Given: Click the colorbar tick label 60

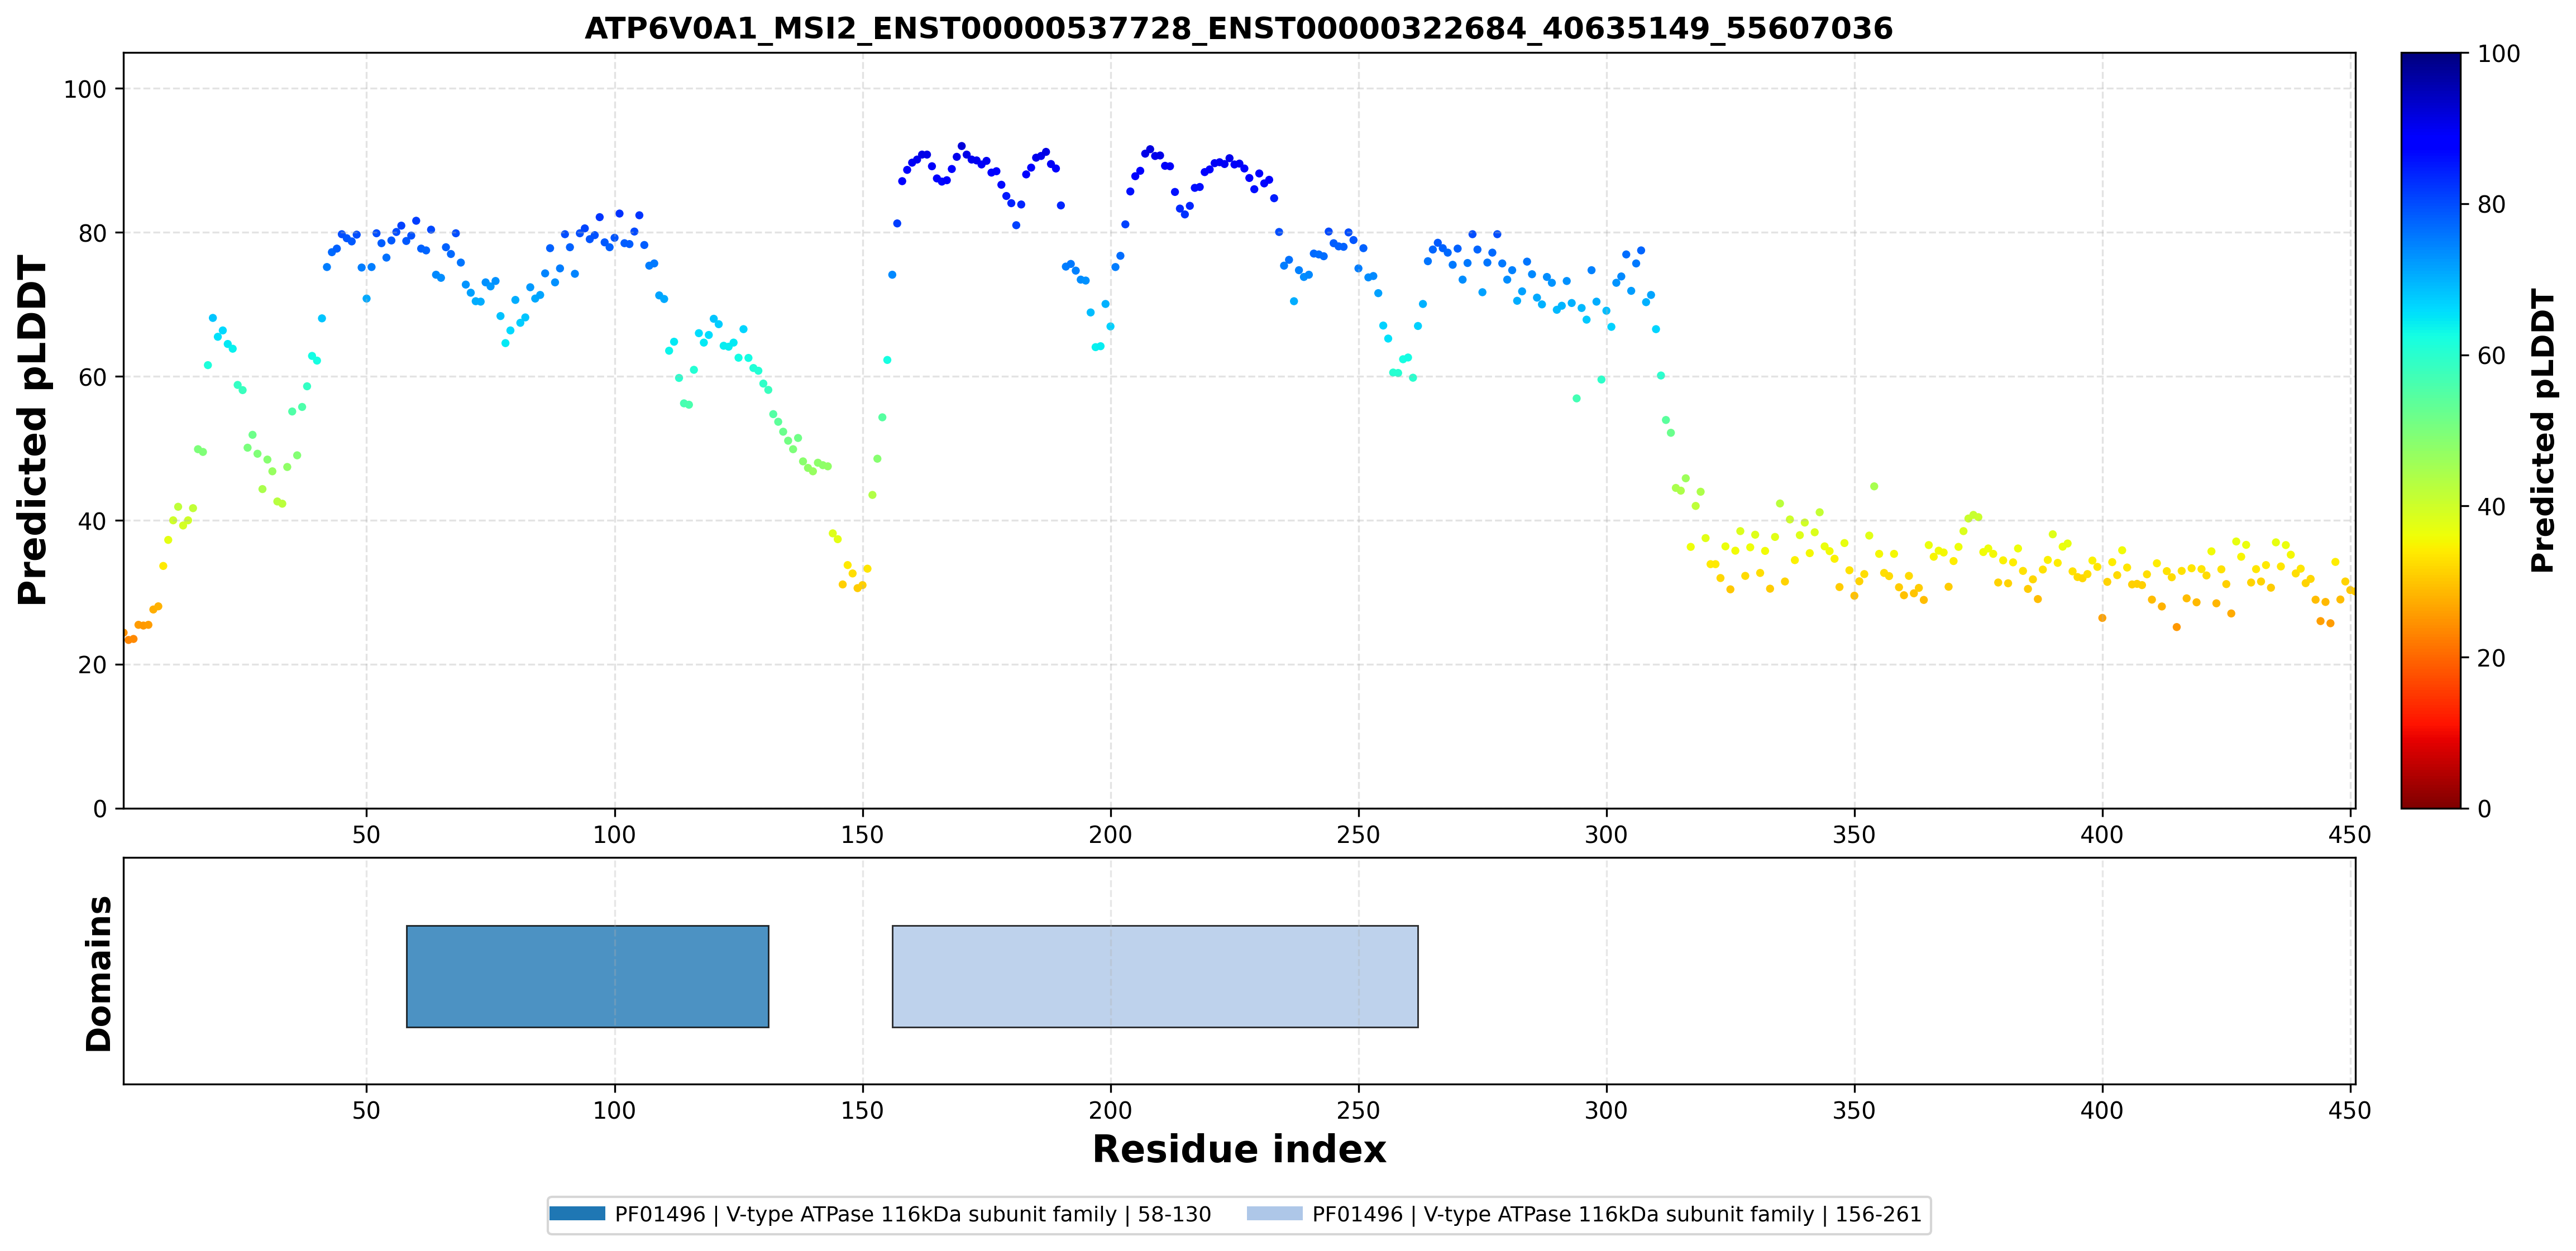Looking at the screenshot, I should [2490, 356].
